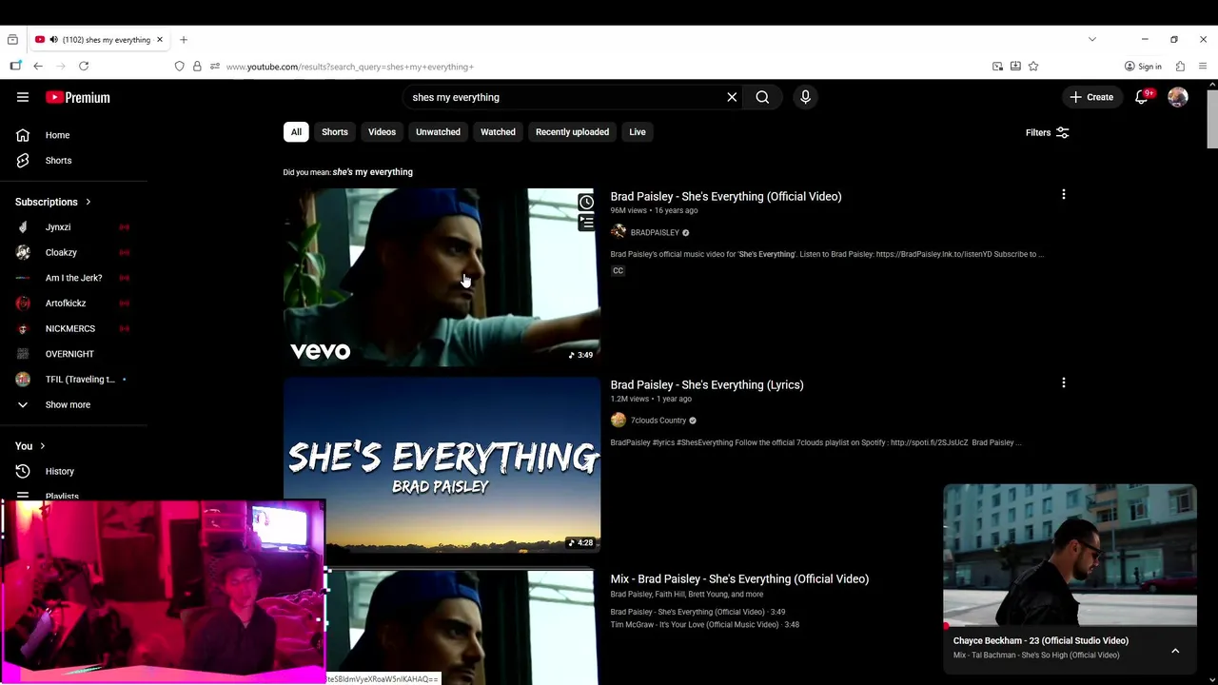Open Brad Paisley Lyrics video title
This screenshot has width=1218, height=685.
point(707,384)
